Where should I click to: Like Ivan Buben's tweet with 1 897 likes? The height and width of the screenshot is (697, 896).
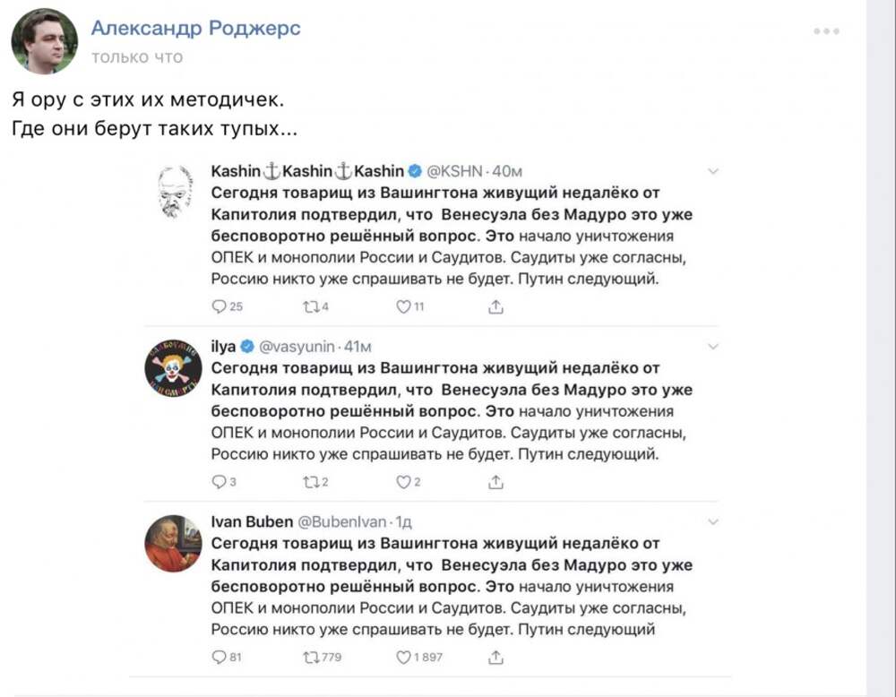pyautogui.click(x=403, y=658)
